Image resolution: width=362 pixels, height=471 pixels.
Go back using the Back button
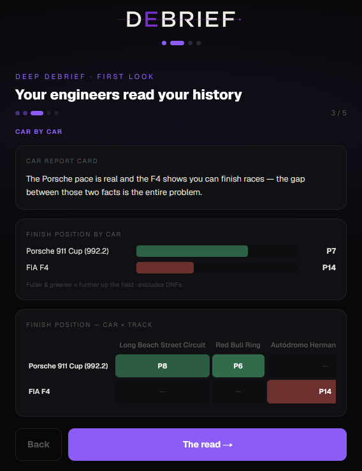(38, 444)
